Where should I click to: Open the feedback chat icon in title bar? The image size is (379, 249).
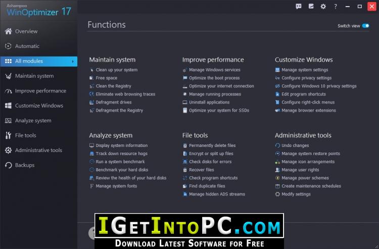[299, 7]
